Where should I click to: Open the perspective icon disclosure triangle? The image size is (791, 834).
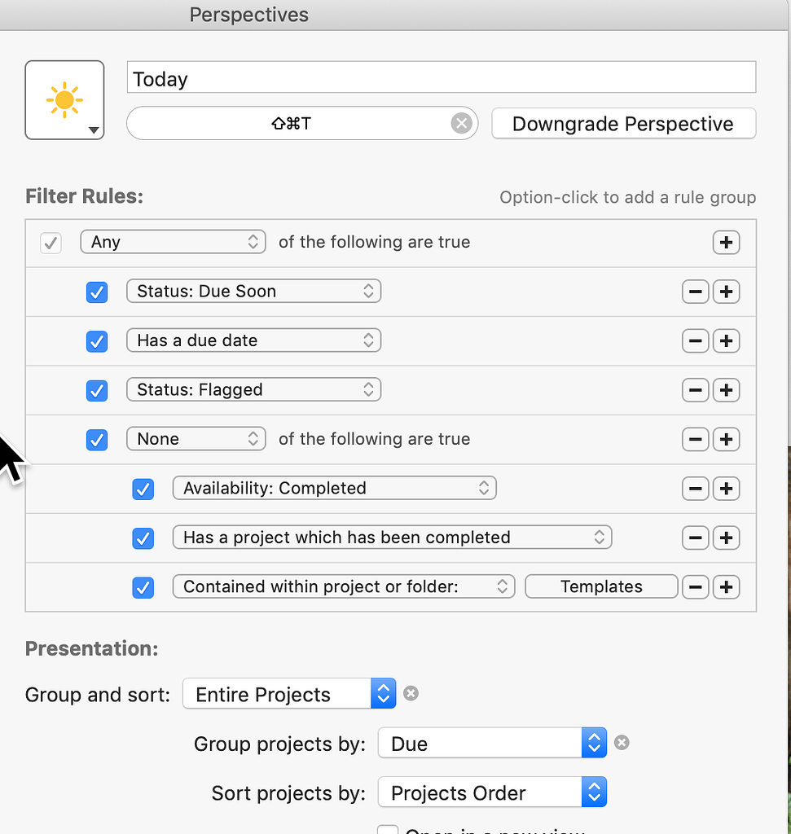click(93, 130)
